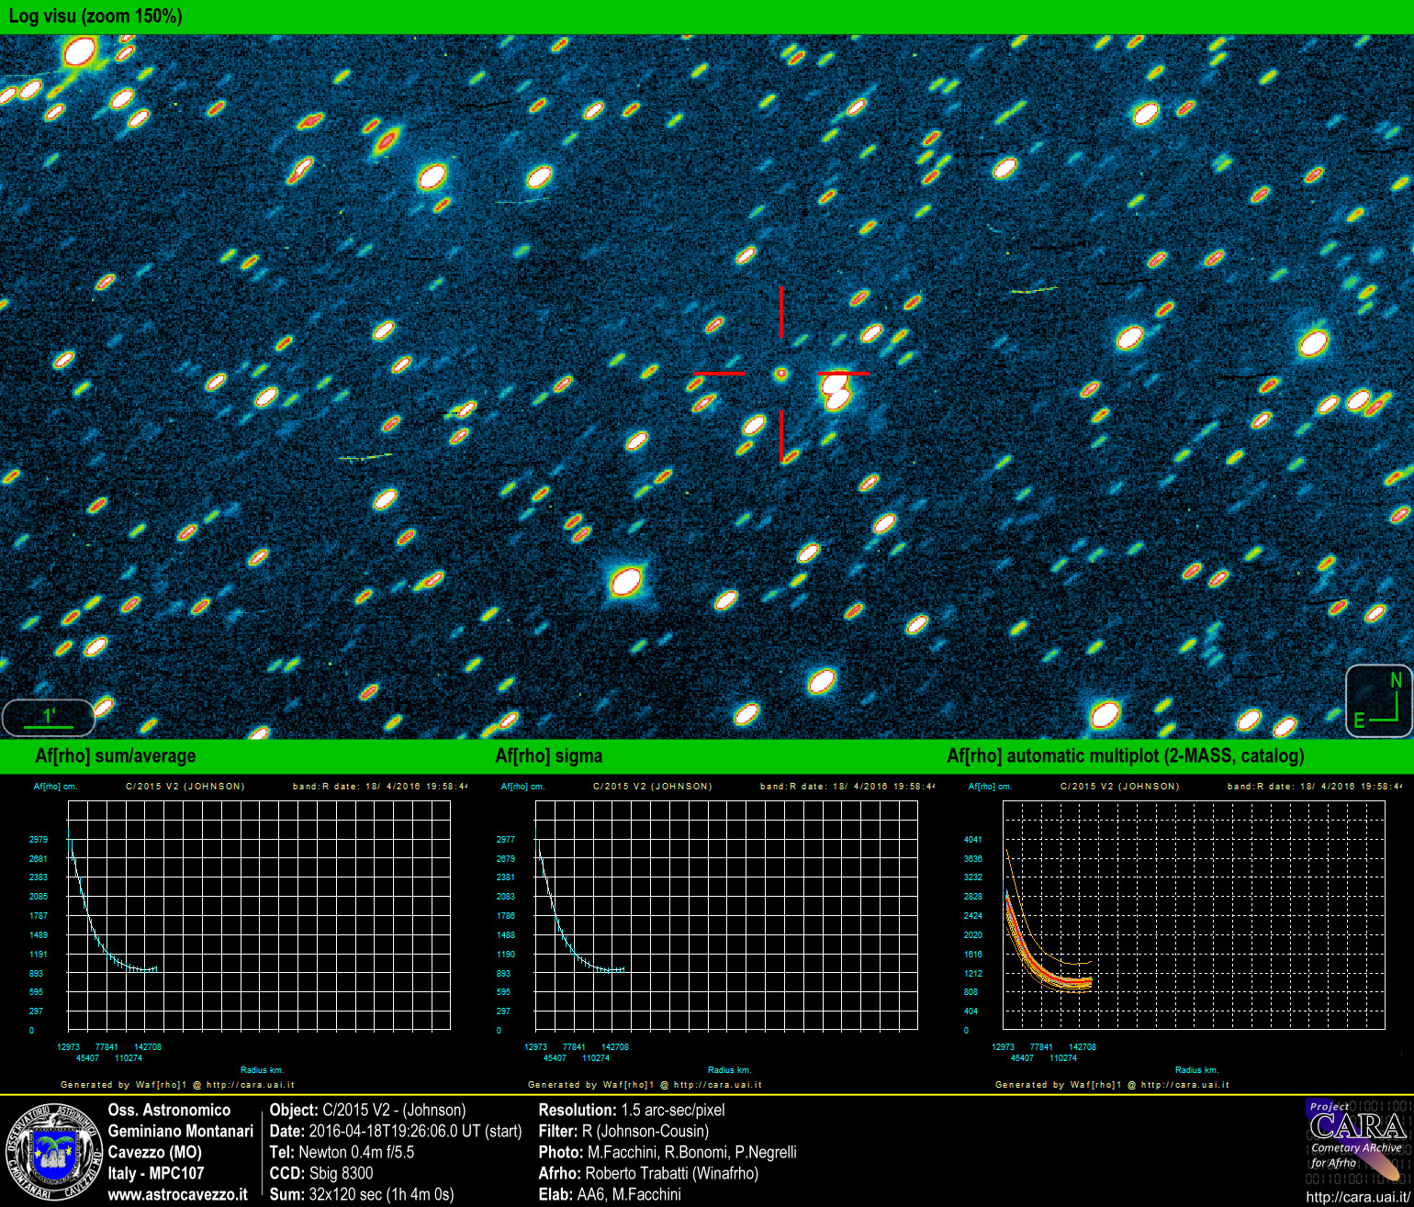Select the 'Sum: 32x120 sec (1h 4m 0s)' line
1414x1207 pixels.
point(362,1194)
